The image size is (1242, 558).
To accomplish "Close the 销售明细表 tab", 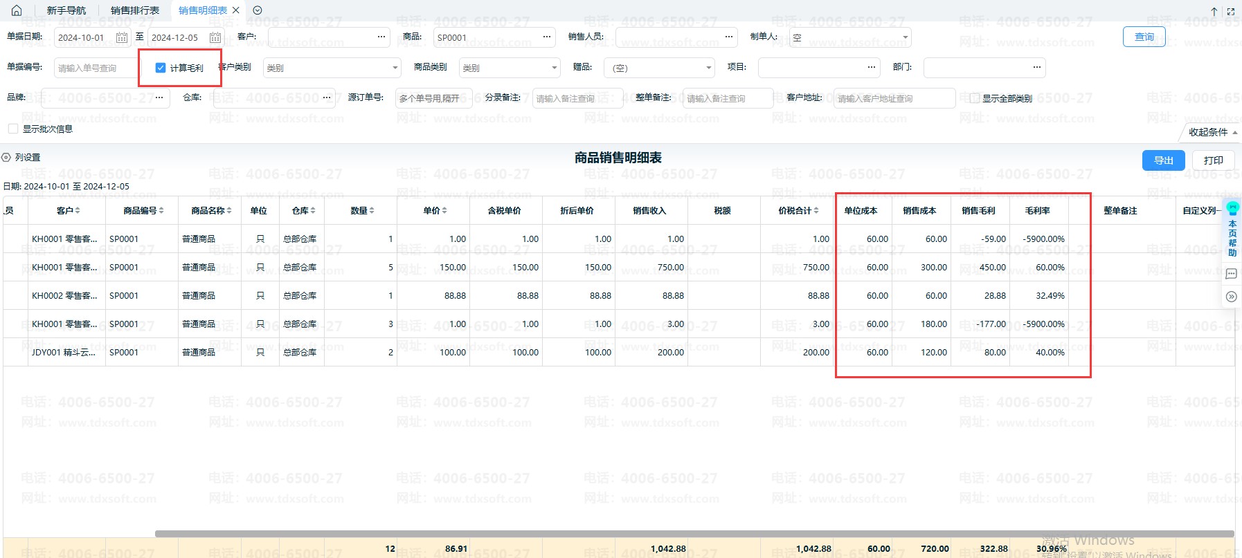I will point(236,10).
